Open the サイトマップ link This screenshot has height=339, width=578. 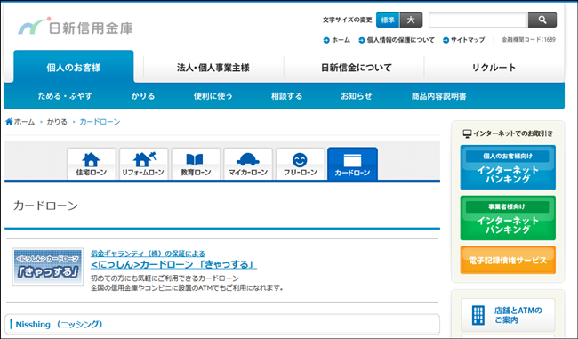click(464, 40)
